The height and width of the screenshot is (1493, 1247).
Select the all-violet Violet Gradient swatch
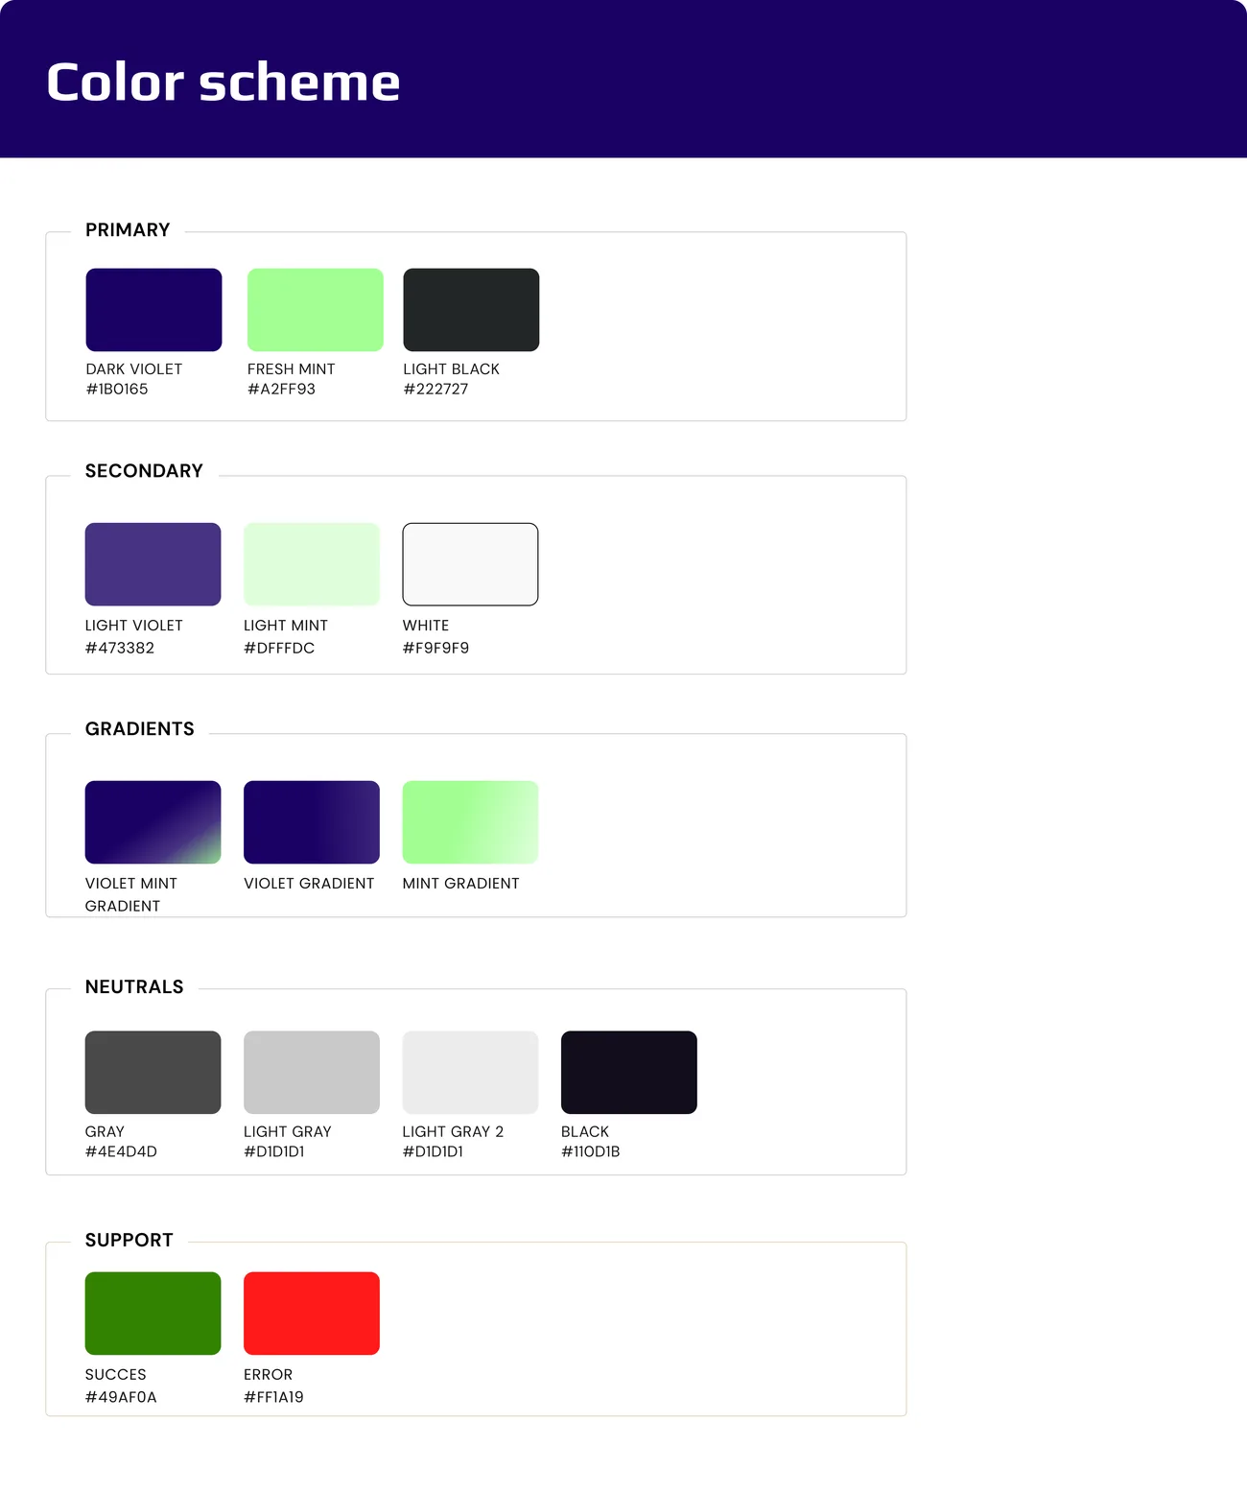click(312, 822)
